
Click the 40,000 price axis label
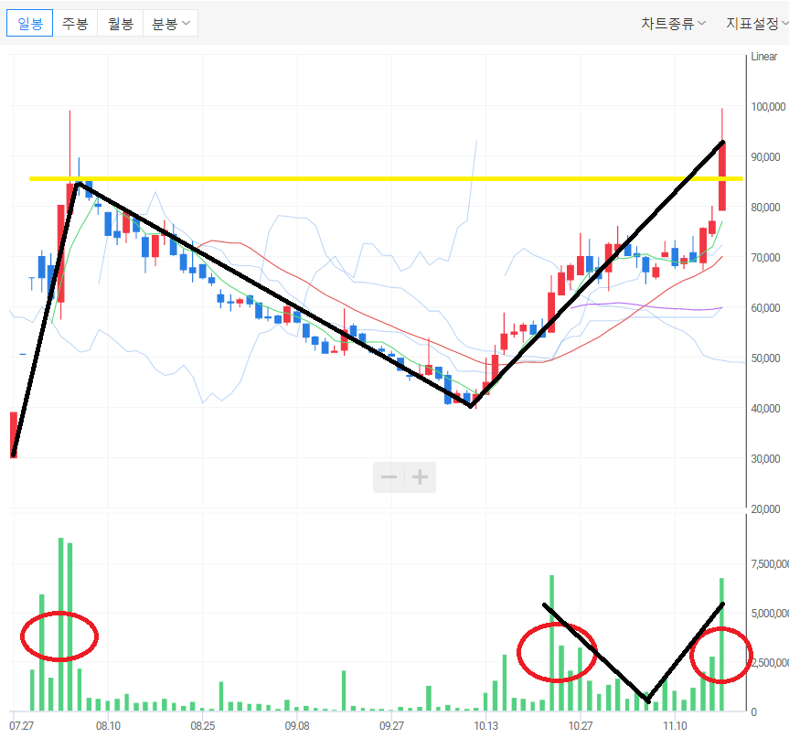pos(765,408)
